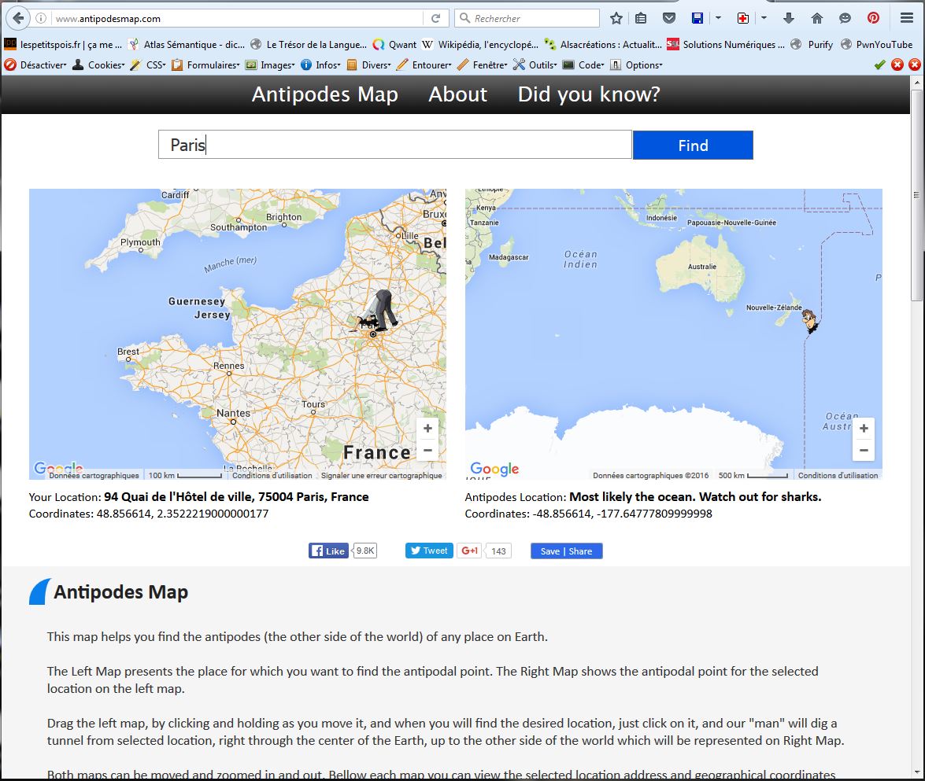Screen dimensions: 925x781
Task: Open the downloads arrow icon
Action: tap(789, 18)
